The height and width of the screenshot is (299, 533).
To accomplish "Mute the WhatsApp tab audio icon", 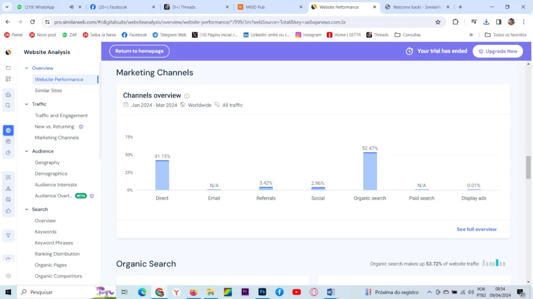I will click(x=72, y=7).
